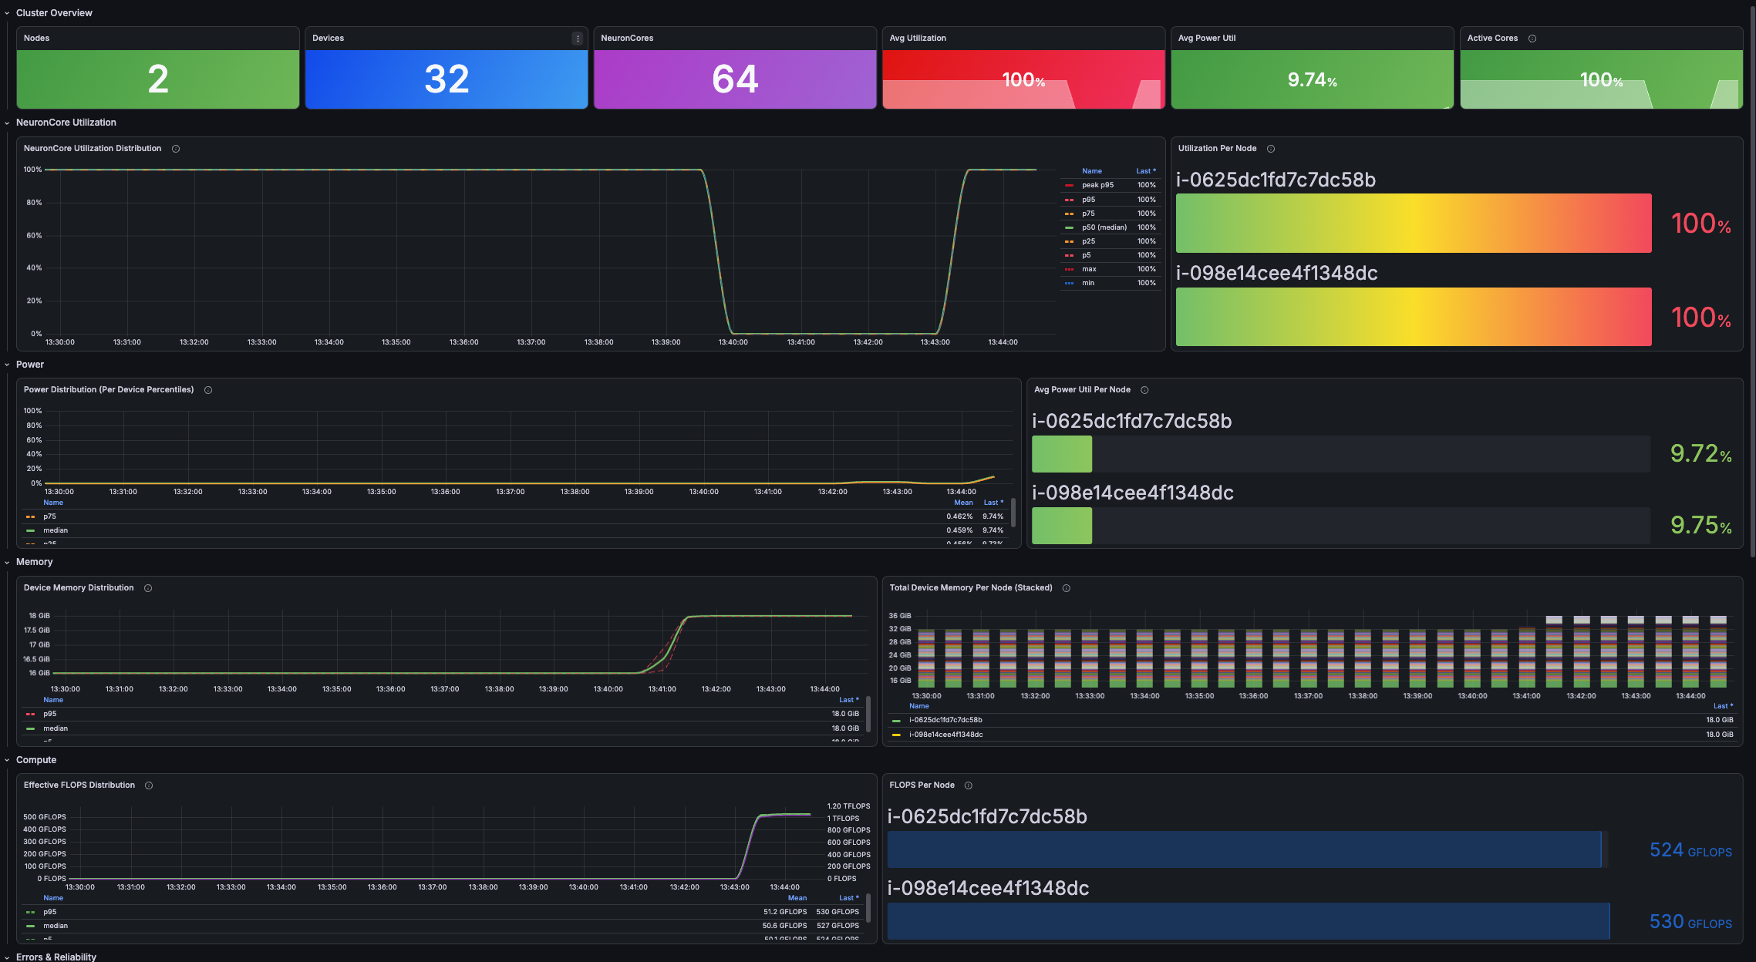Click the info icon beside Avg Power Util Per Node
The height and width of the screenshot is (962, 1756).
click(x=1144, y=390)
